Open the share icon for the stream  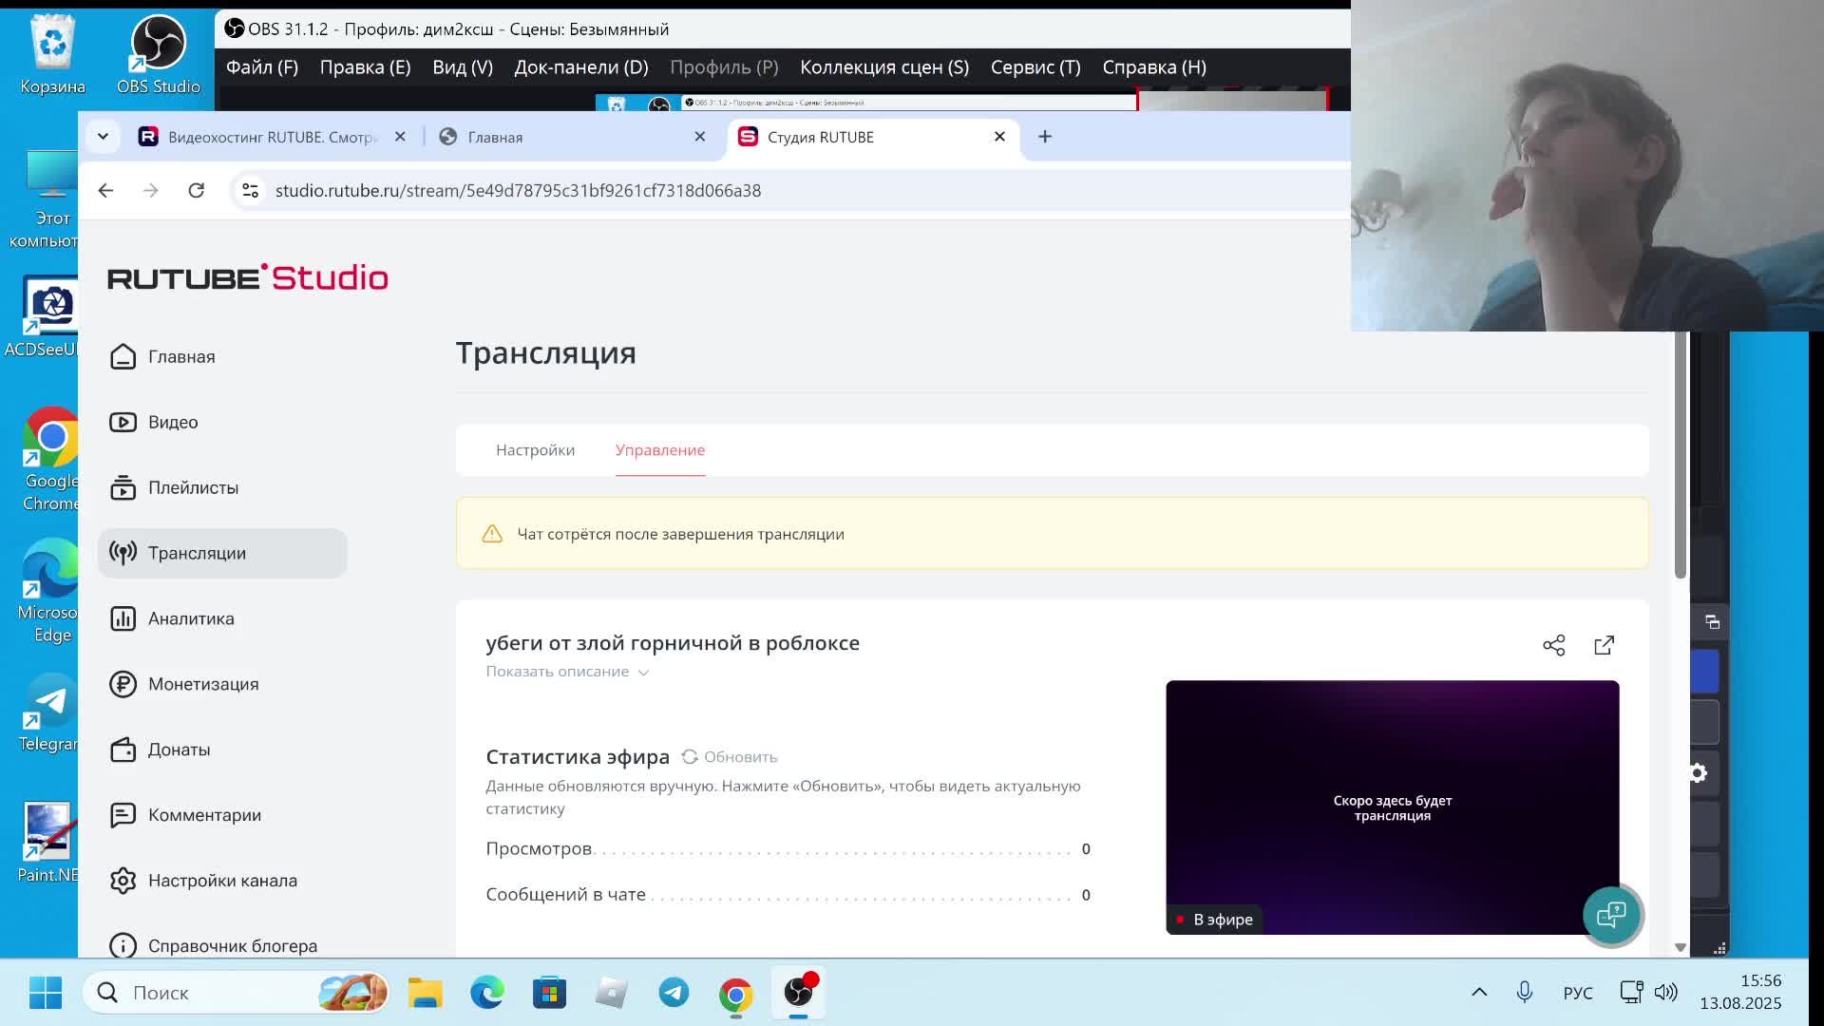(x=1553, y=646)
